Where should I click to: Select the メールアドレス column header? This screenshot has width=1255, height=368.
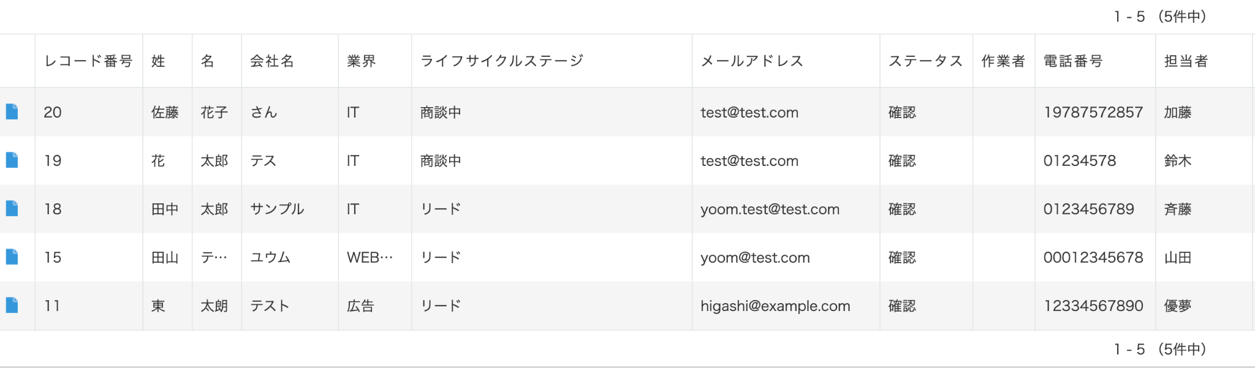click(752, 61)
